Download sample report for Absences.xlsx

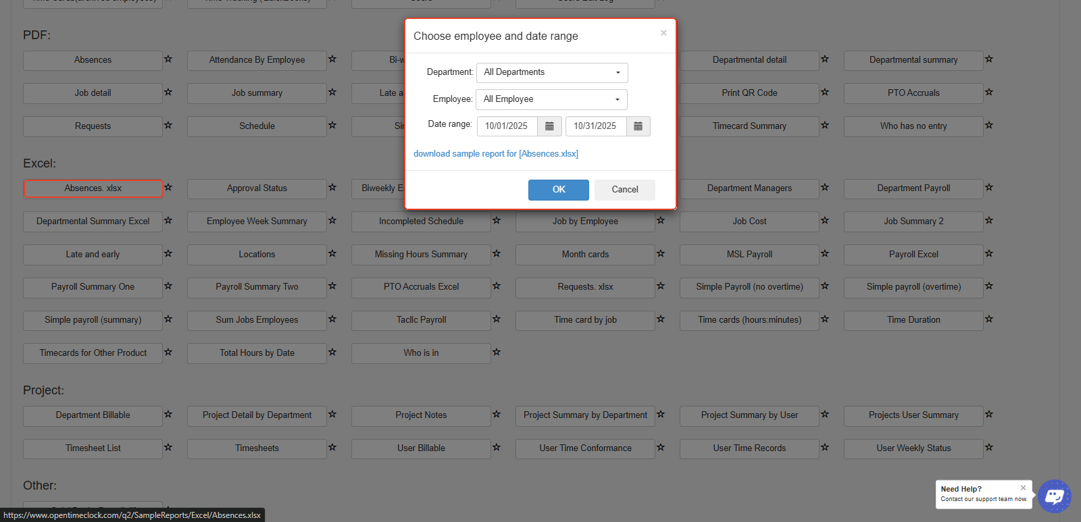(495, 154)
